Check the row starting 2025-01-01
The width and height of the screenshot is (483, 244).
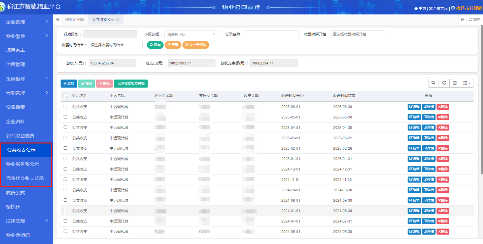click(65, 158)
